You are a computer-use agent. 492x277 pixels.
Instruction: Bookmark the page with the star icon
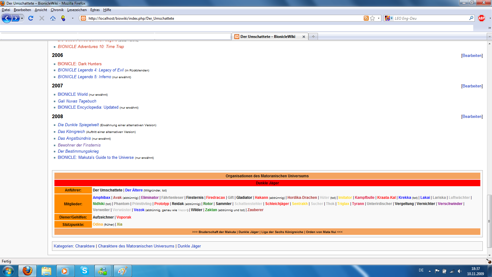point(372,18)
